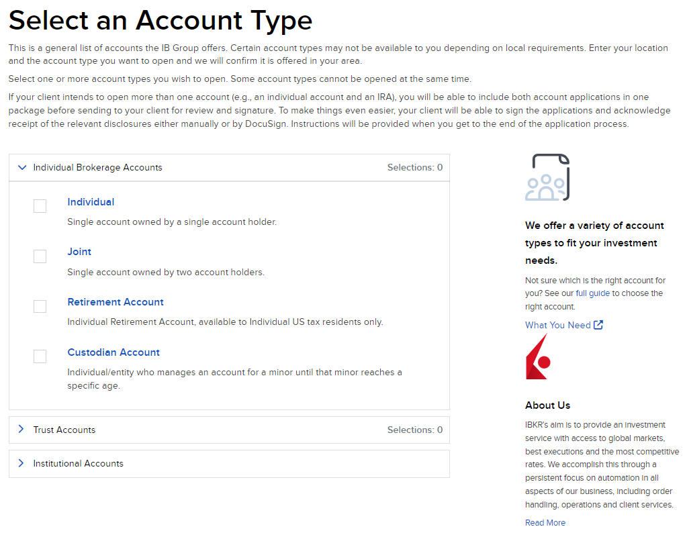This screenshot has width=689, height=533.
Task: Click the Selections counter for Individual Brokerage Accounts
Action: pyautogui.click(x=415, y=167)
